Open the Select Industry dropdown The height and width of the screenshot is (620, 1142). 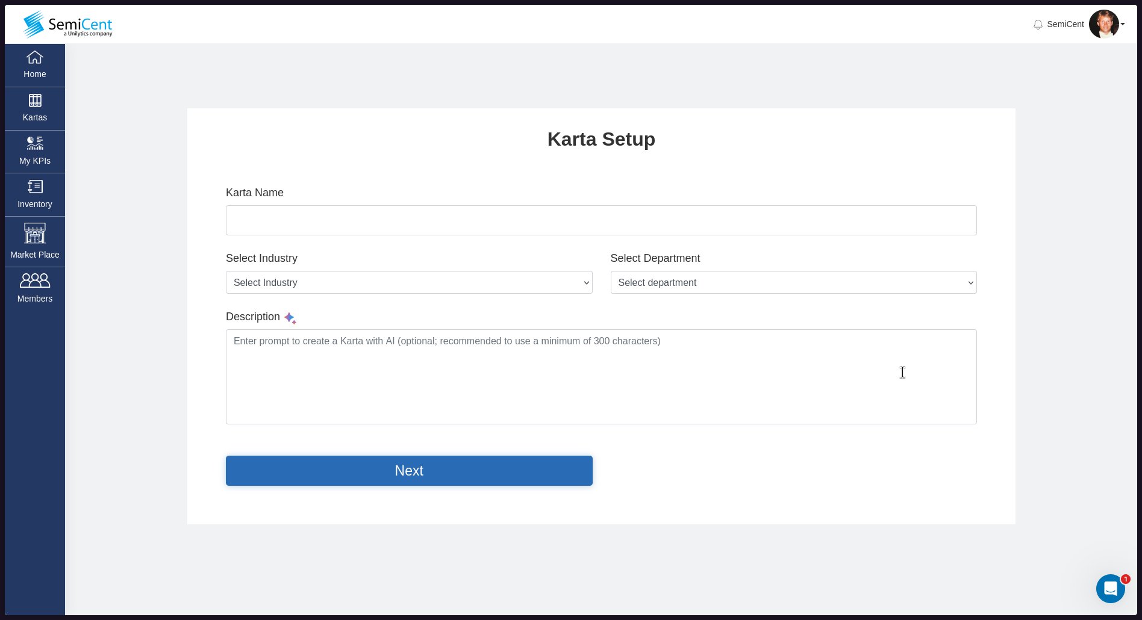pos(408,282)
